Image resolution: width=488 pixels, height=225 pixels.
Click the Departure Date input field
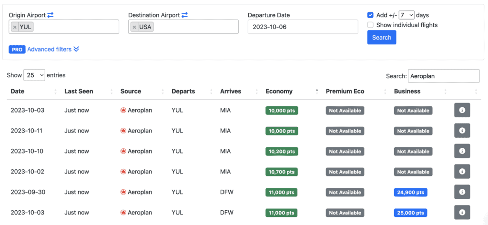point(303,27)
